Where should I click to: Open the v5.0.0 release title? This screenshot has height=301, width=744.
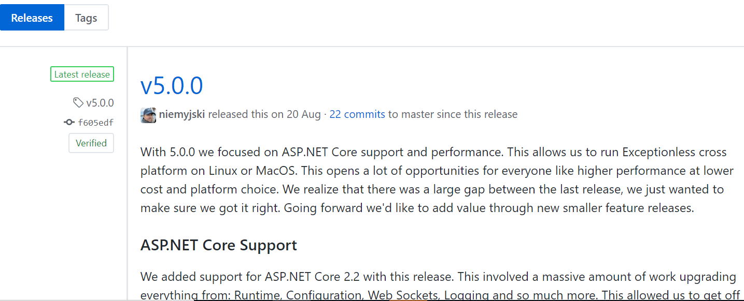[x=172, y=86]
